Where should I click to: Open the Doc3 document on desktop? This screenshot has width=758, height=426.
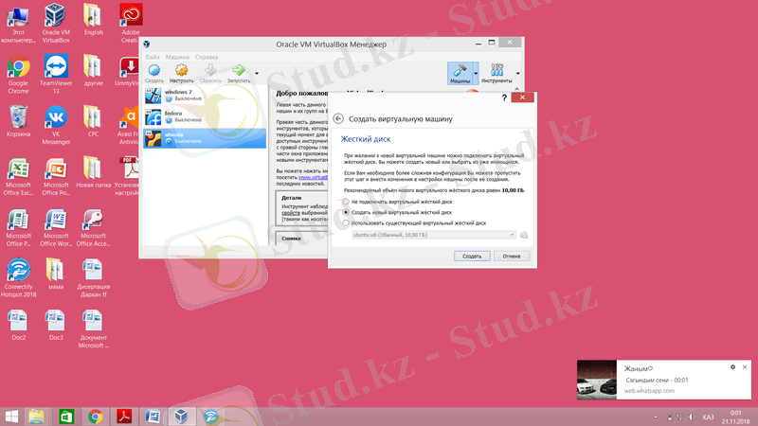pos(56,325)
